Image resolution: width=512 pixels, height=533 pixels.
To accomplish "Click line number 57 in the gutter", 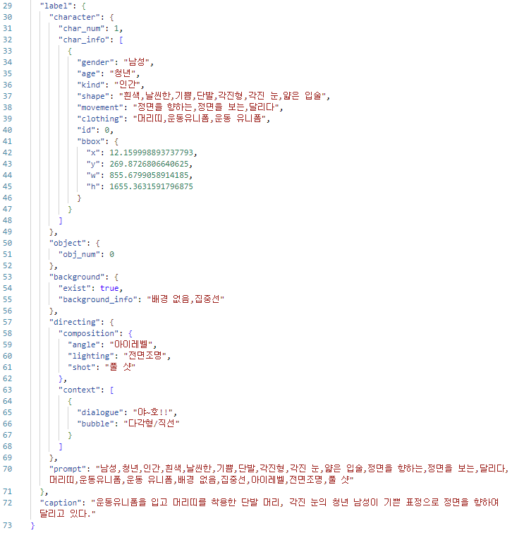I will click(x=8, y=322).
